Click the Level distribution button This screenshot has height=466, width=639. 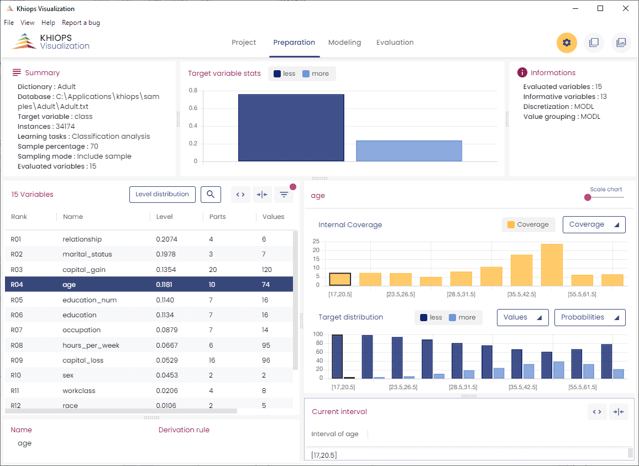(x=163, y=195)
